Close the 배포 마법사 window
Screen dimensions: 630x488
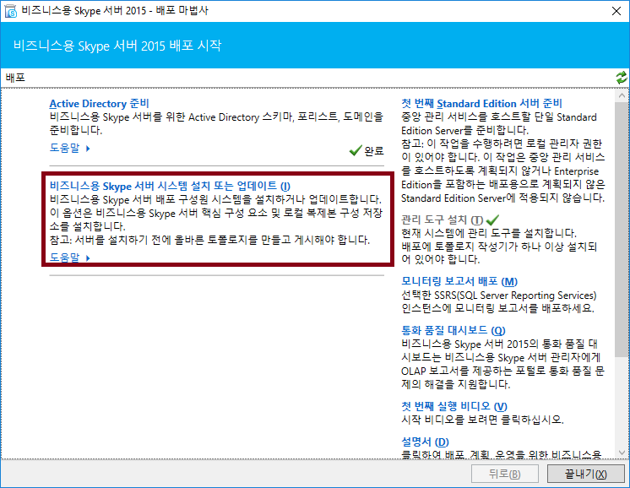click(x=616, y=11)
